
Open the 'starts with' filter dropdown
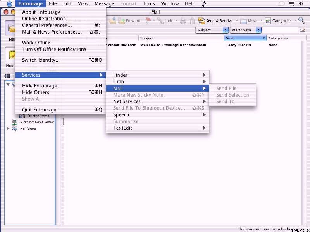coord(246,30)
